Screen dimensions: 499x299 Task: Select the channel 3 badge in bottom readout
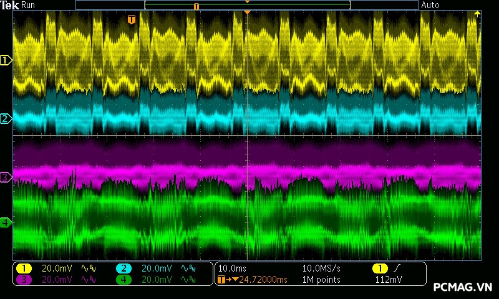click(24, 280)
